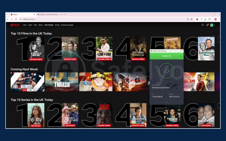Screen dimensions: 226x141
Task: Toggle the PIA VPN power button
Action: tap(167, 71)
